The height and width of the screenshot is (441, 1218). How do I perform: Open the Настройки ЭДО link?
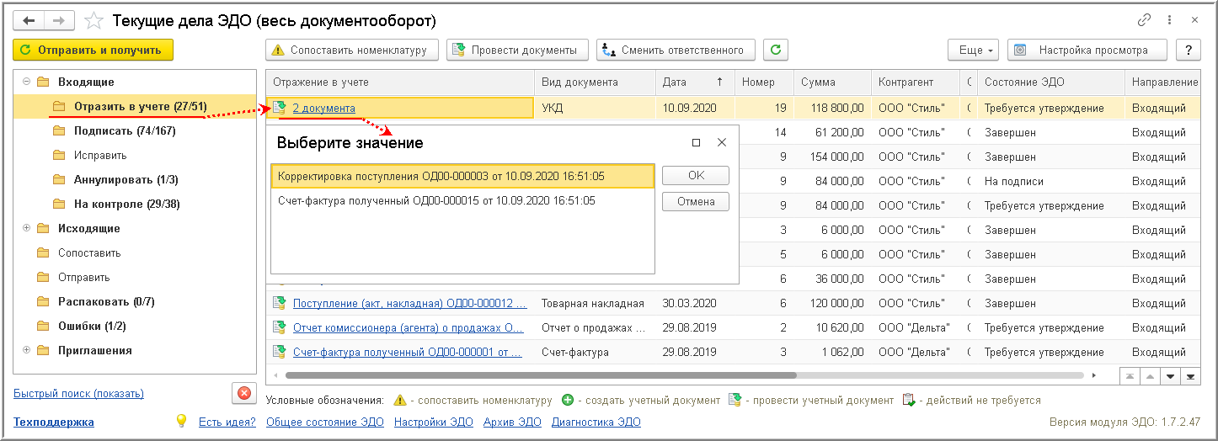point(426,422)
